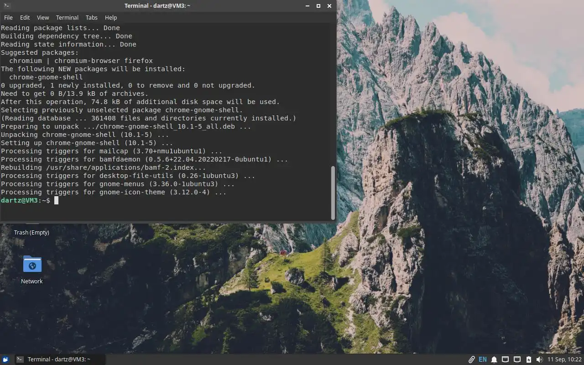
Task: Open the Edit menu in Terminal
Action: click(x=25, y=17)
